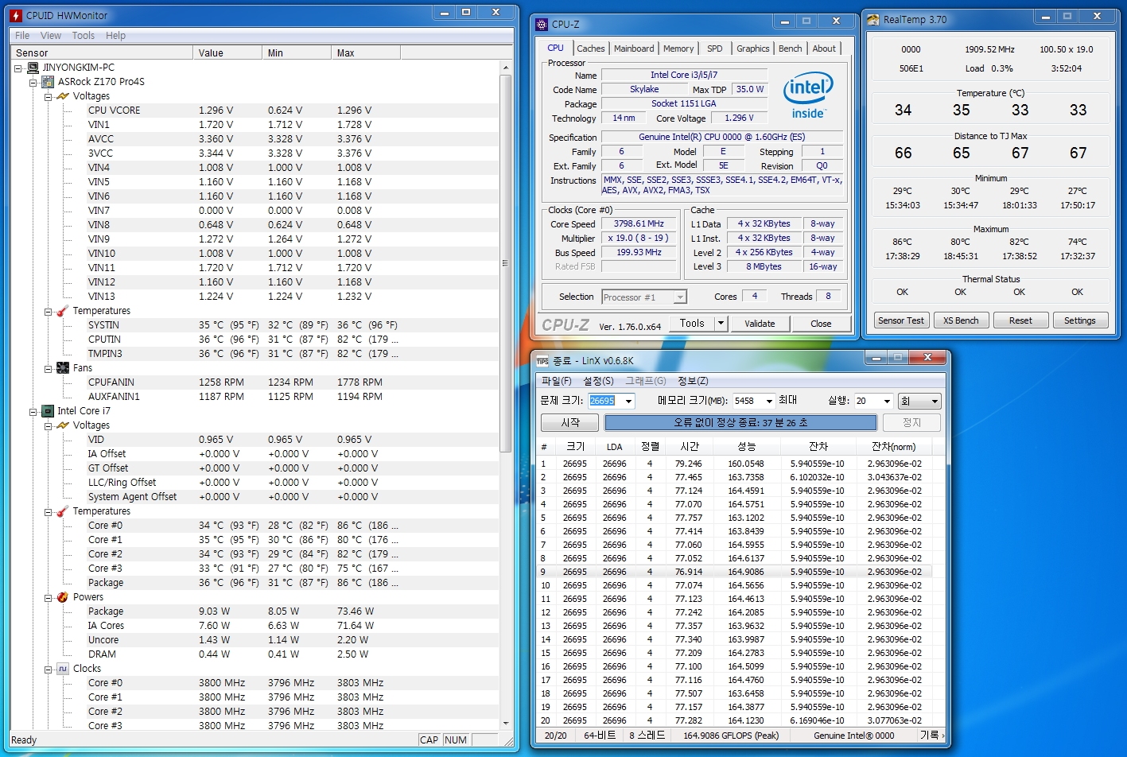
Task: Collapse the ASRock Z170 Pro4S tree node
Action: click(x=33, y=82)
